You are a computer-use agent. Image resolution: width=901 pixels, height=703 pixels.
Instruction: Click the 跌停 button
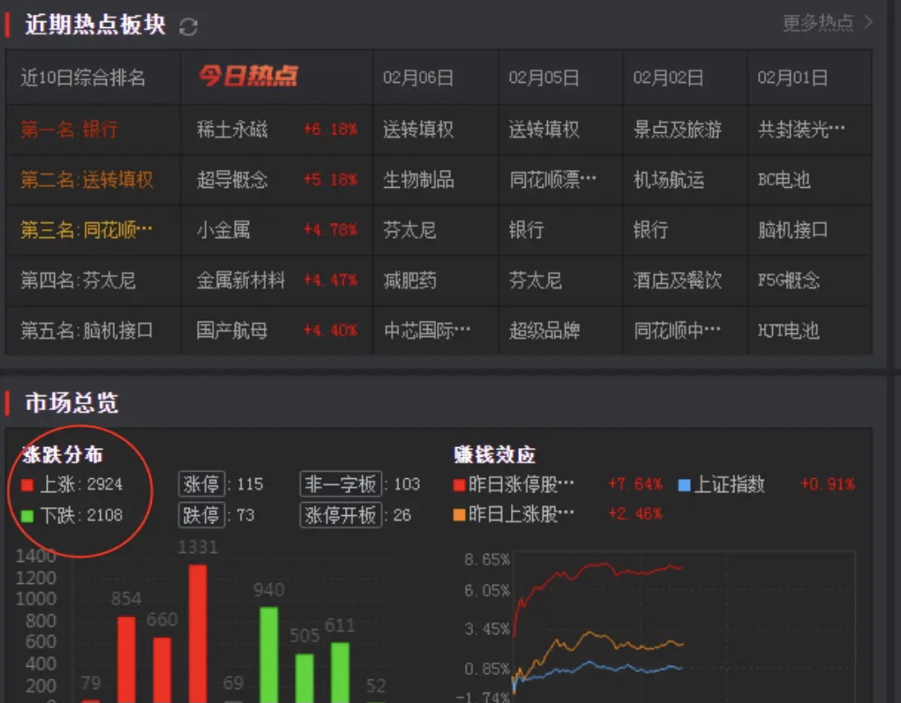(201, 515)
